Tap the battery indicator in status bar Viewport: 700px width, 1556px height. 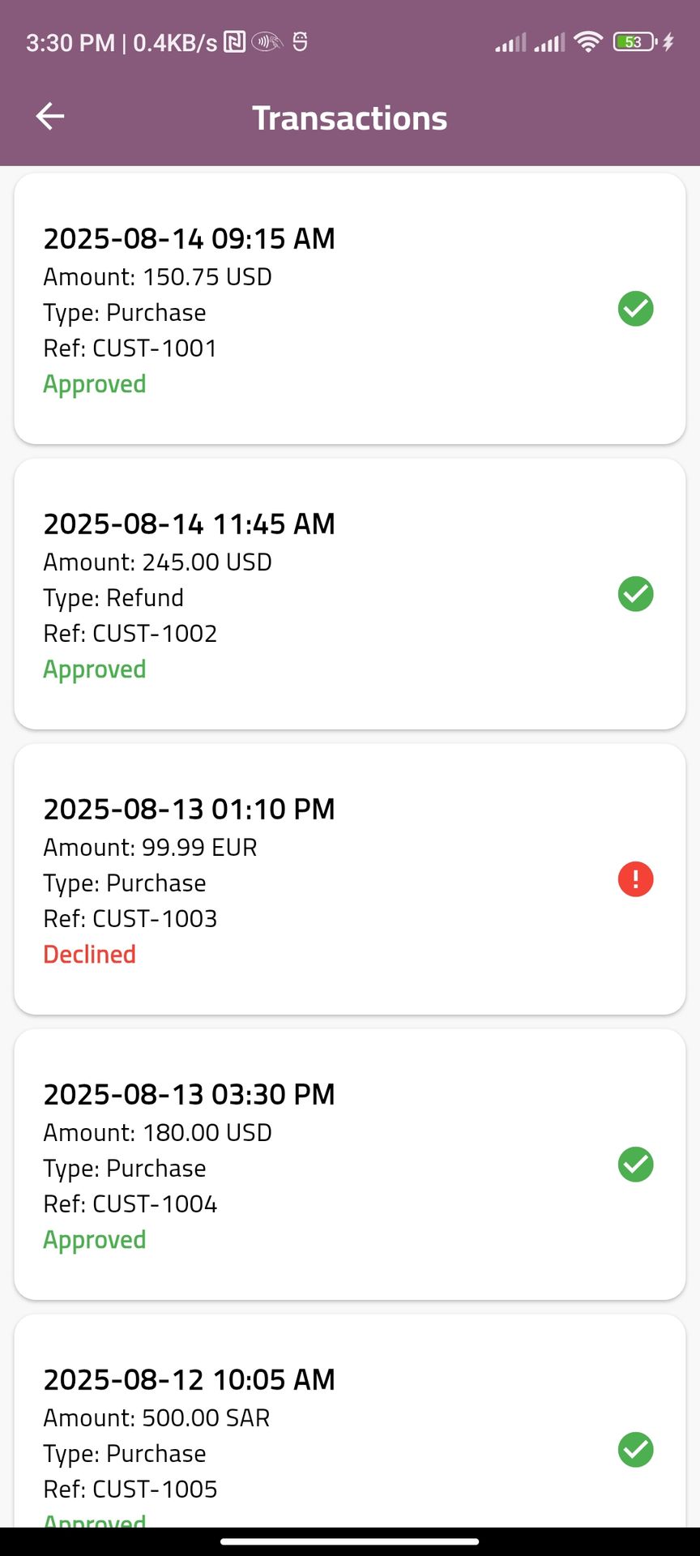[634, 42]
